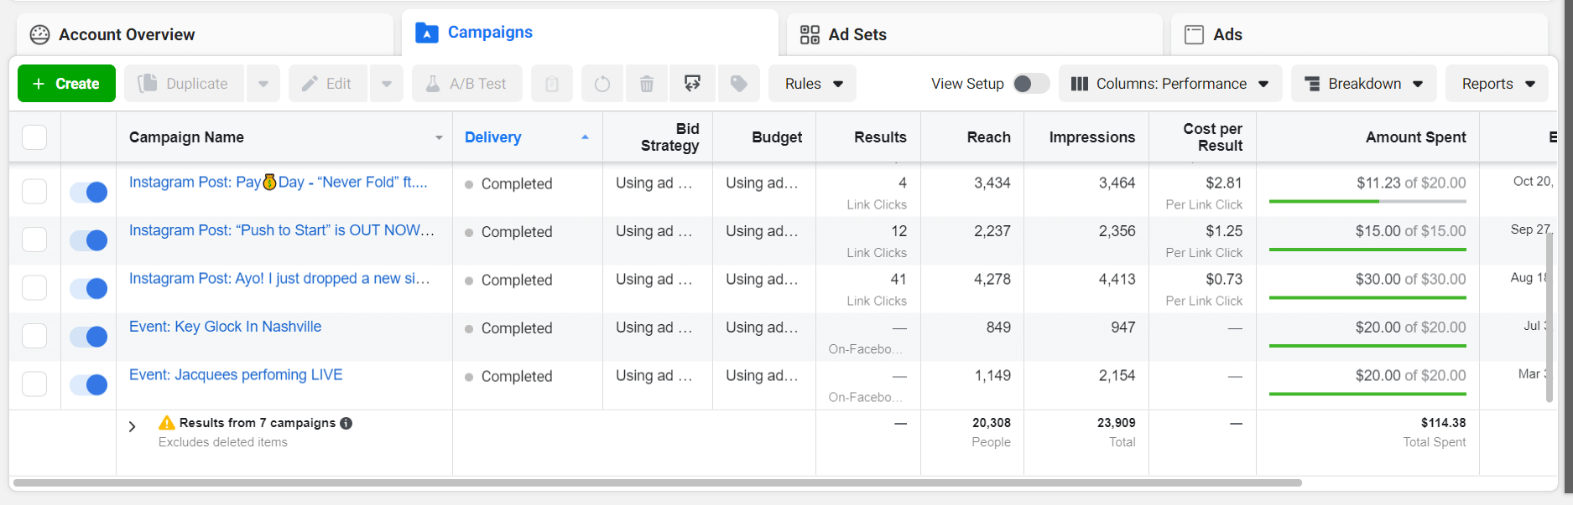Viewport: 1573px width, 505px height.
Task: Expand the Results from 7 campaigns row
Action: click(x=132, y=426)
